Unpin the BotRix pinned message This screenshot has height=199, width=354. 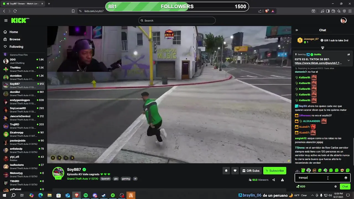coord(348,54)
